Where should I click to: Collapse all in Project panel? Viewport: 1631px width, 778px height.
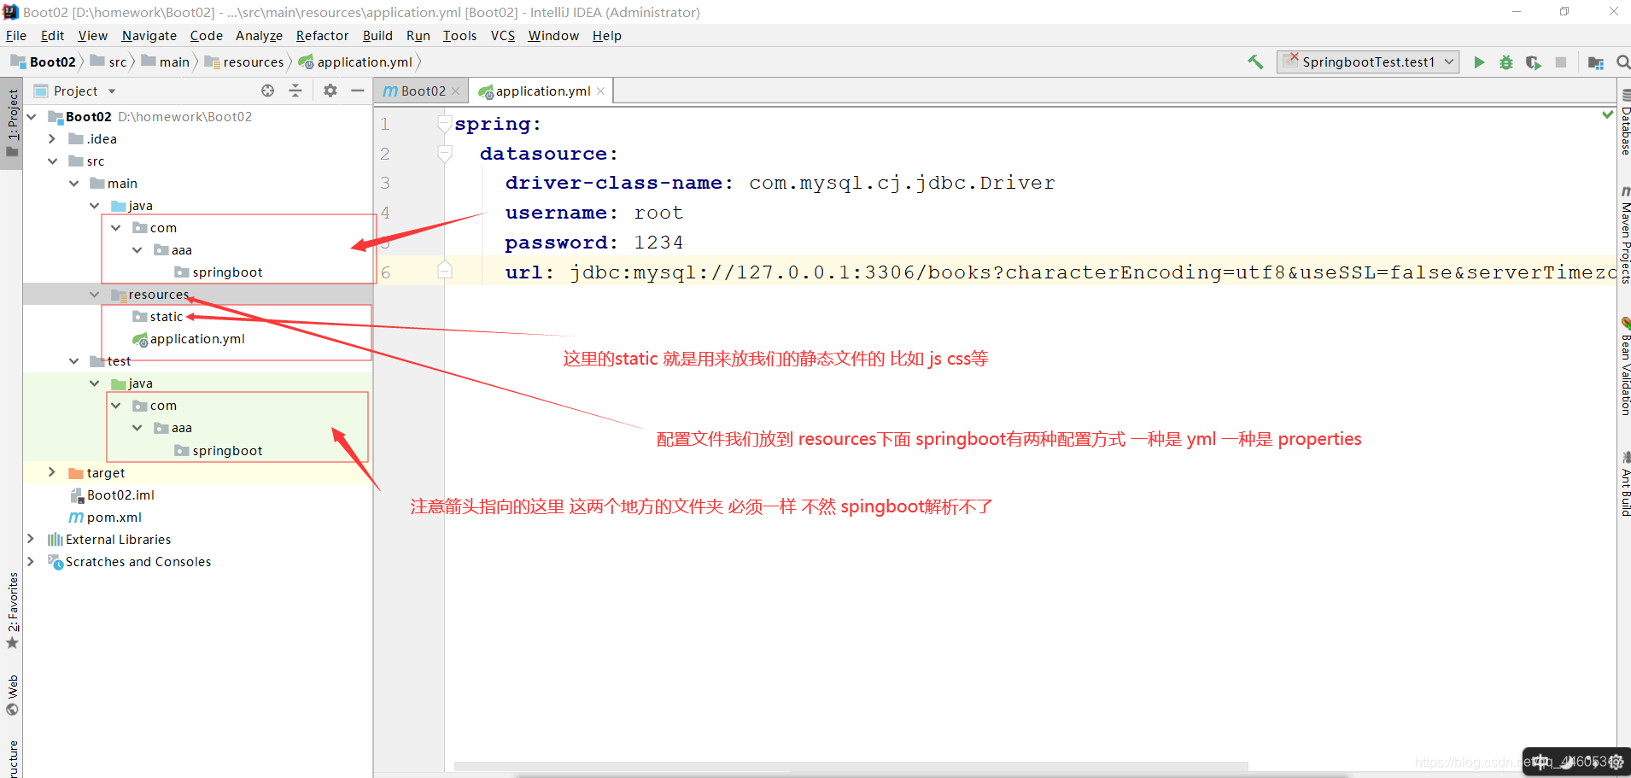295,91
